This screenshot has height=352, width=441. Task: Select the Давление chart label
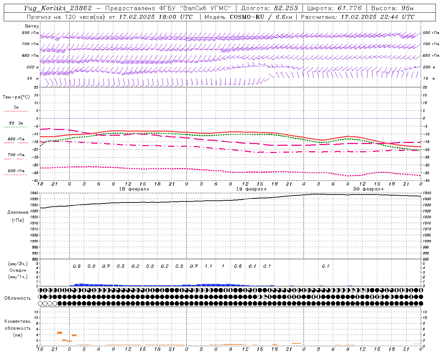click(18, 212)
